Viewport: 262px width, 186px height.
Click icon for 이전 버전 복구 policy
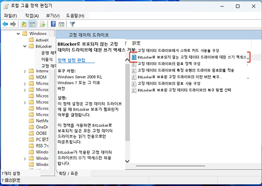[x=134, y=77]
